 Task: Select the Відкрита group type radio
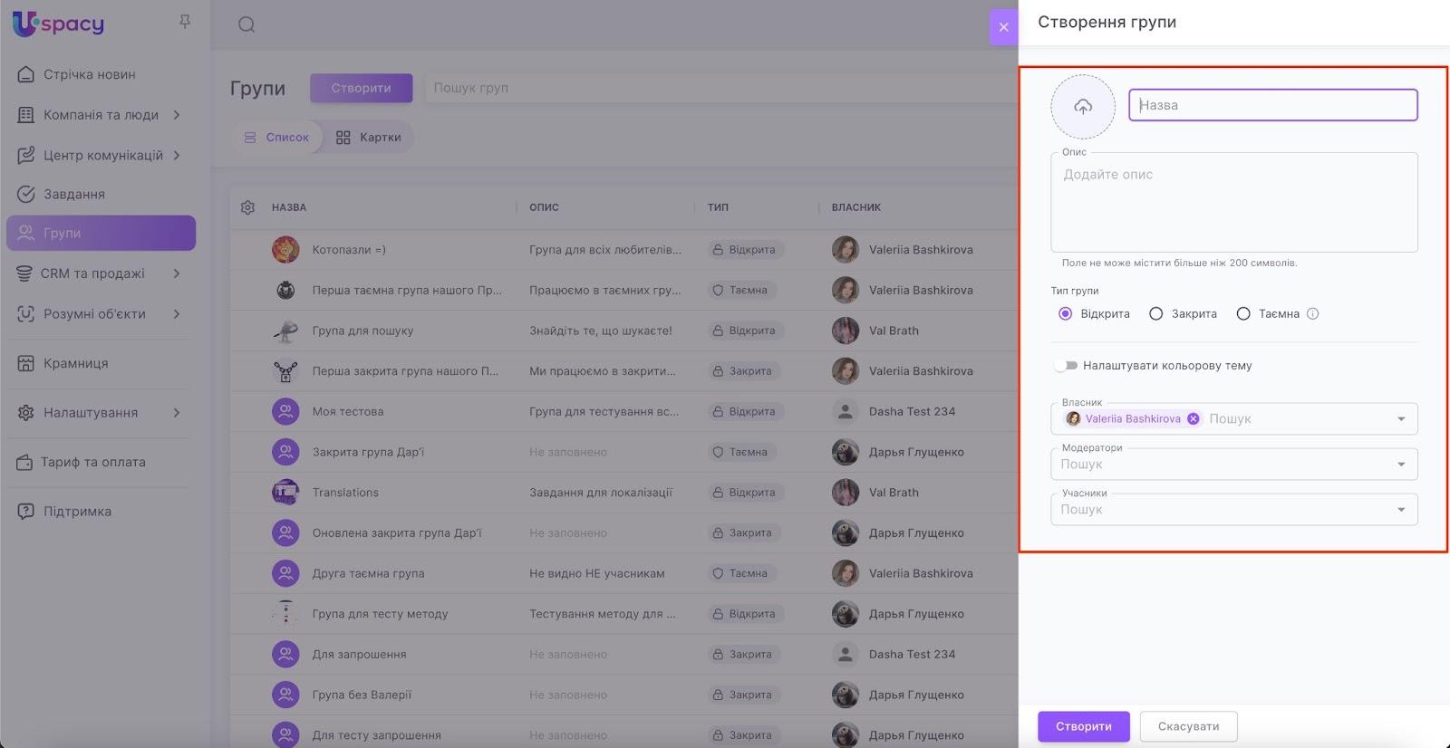[x=1066, y=314]
